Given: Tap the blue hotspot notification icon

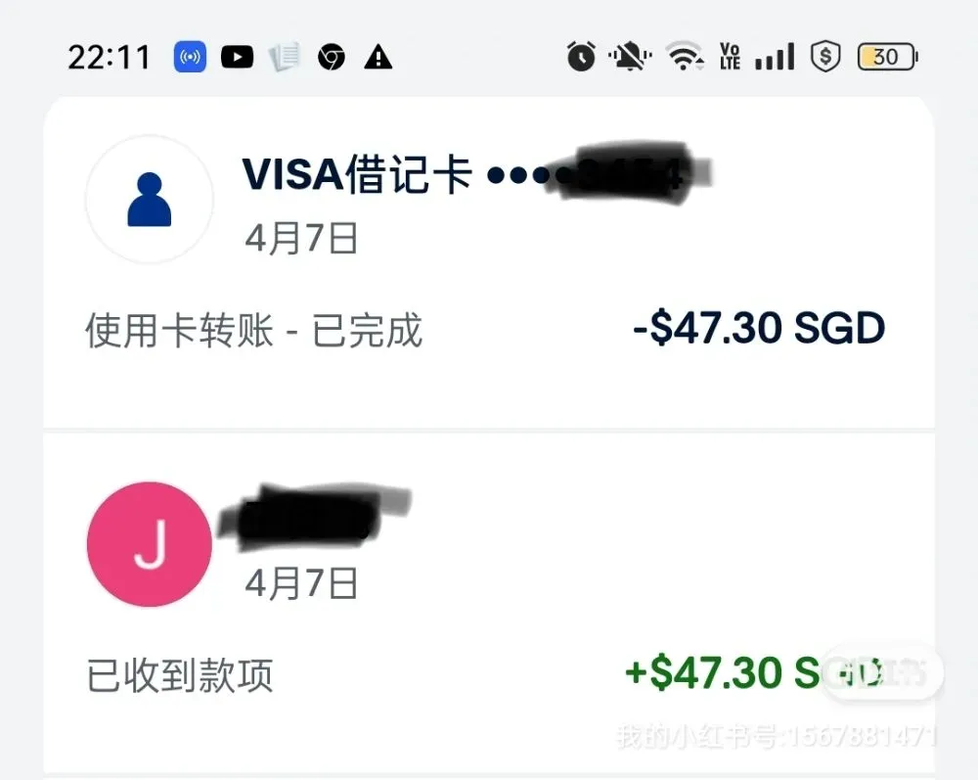Looking at the screenshot, I should click(190, 58).
